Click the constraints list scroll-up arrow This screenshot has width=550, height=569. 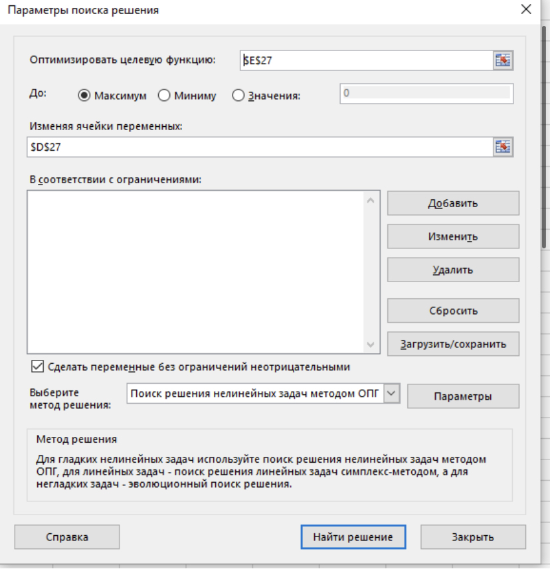(371, 200)
